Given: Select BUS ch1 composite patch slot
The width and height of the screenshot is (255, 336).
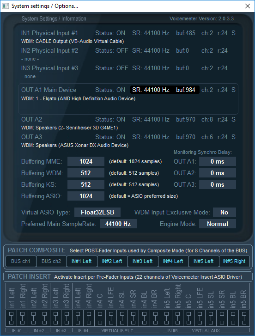Looking at the screenshot, I should [x=21, y=261].
